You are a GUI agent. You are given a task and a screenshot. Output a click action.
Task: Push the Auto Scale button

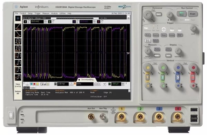click(148, 40)
